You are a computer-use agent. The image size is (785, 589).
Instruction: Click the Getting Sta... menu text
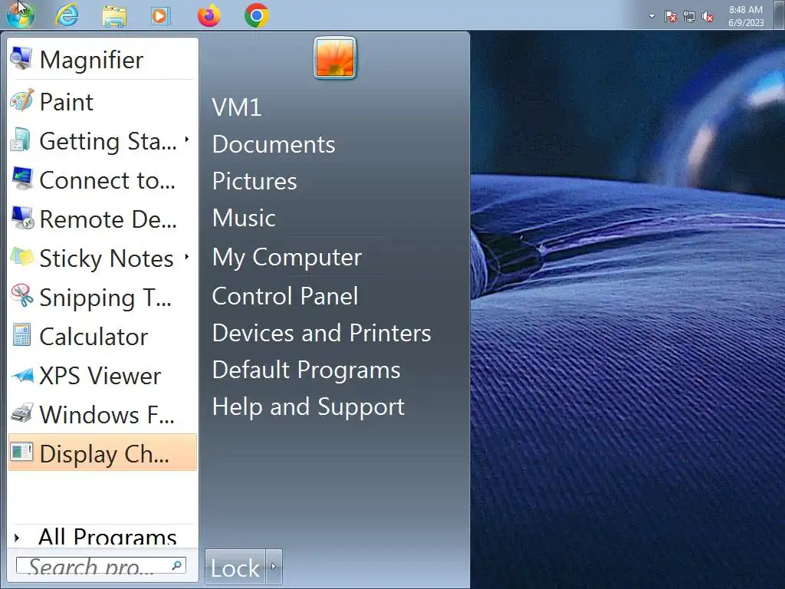(108, 141)
